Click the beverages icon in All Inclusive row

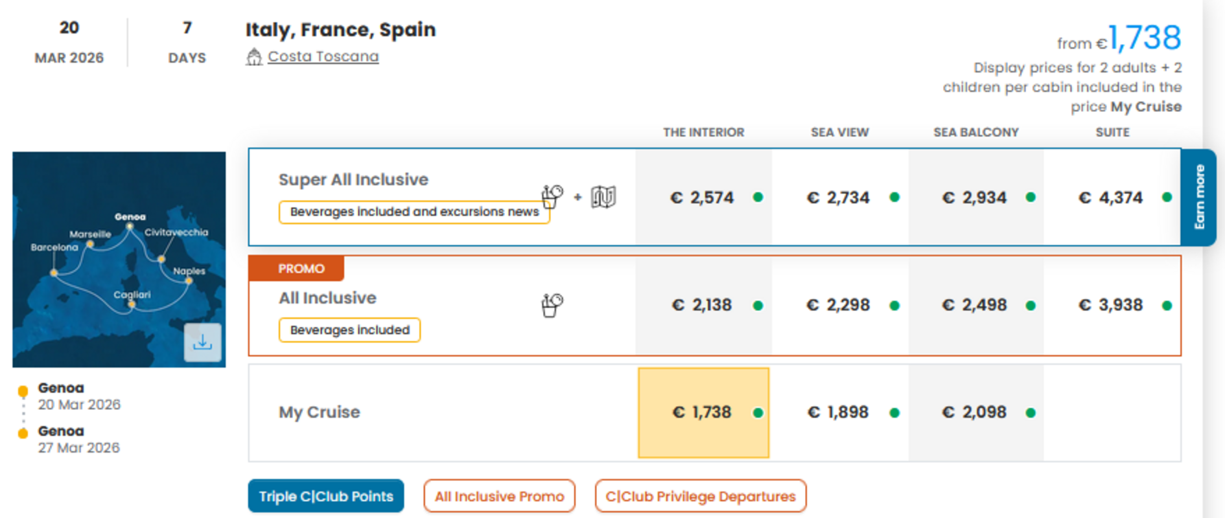[552, 305]
